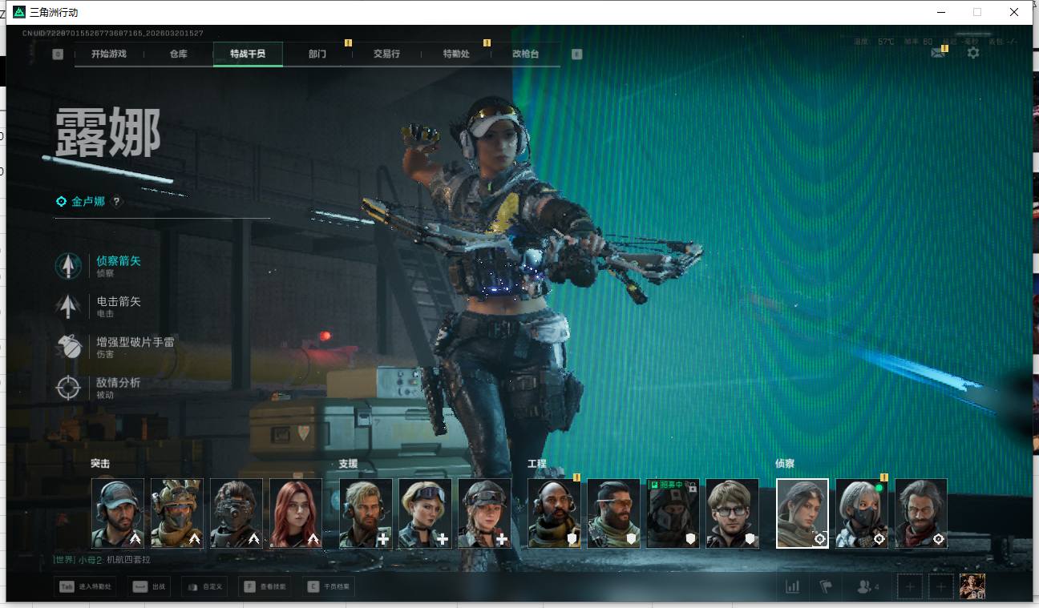Click the 工程 category label
The height and width of the screenshot is (608, 1039).
pos(537,464)
